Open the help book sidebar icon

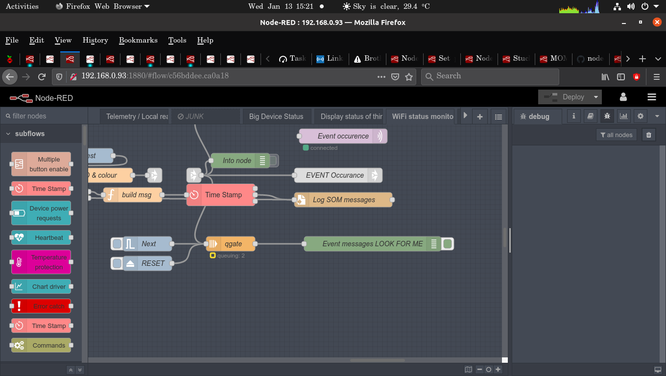[590, 116]
